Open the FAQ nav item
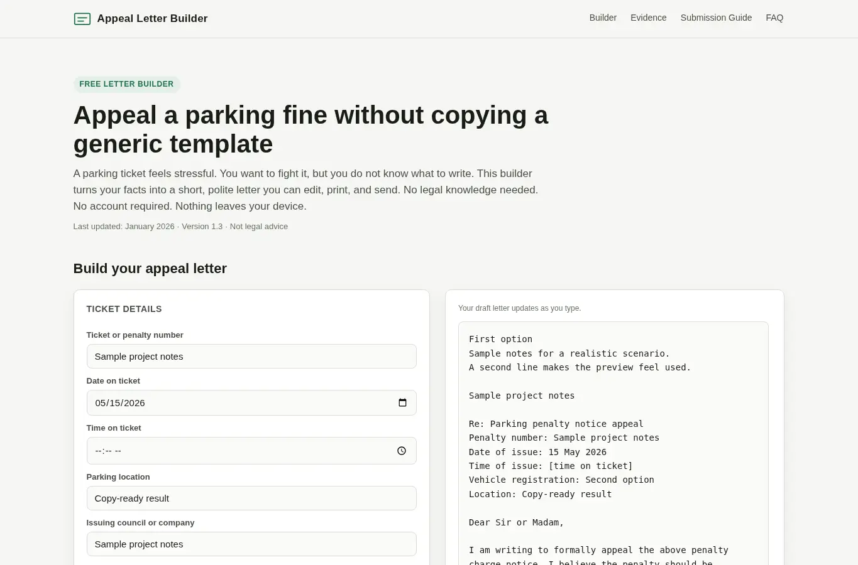The width and height of the screenshot is (858, 565). point(774,18)
